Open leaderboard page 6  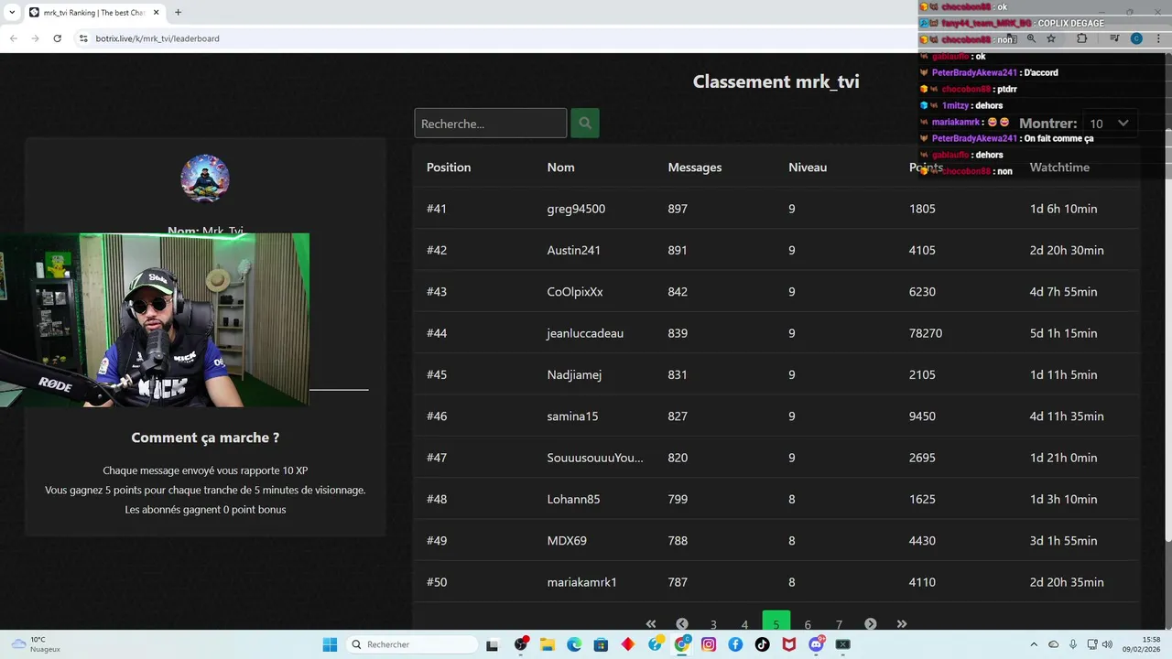pyautogui.click(x=808, y=624)
